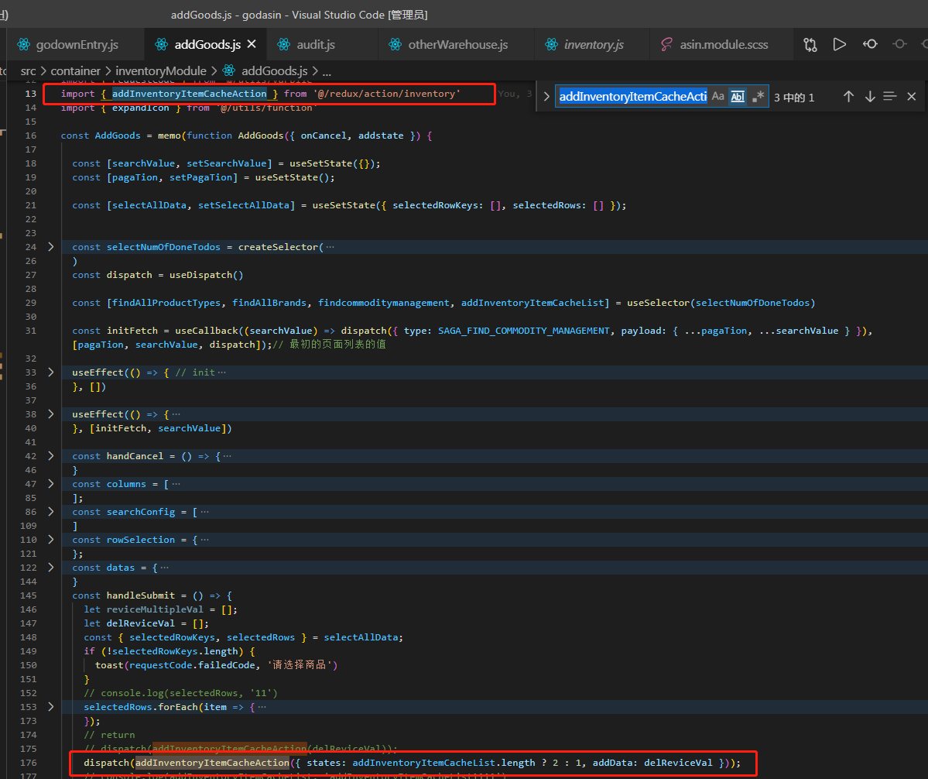Click 'addInventoryItemCacheAction' on line 13
928x779 pixels.
pos(190,94)
